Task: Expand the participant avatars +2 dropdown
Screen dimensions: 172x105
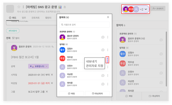Action: pyautogui.click(x=145, y=9)
